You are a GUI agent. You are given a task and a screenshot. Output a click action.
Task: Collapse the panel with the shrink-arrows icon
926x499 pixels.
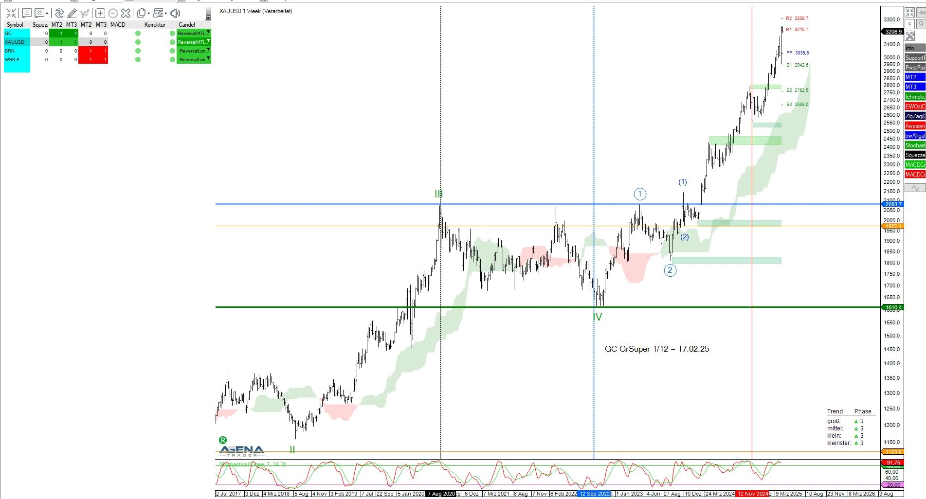tap(11, 13)
